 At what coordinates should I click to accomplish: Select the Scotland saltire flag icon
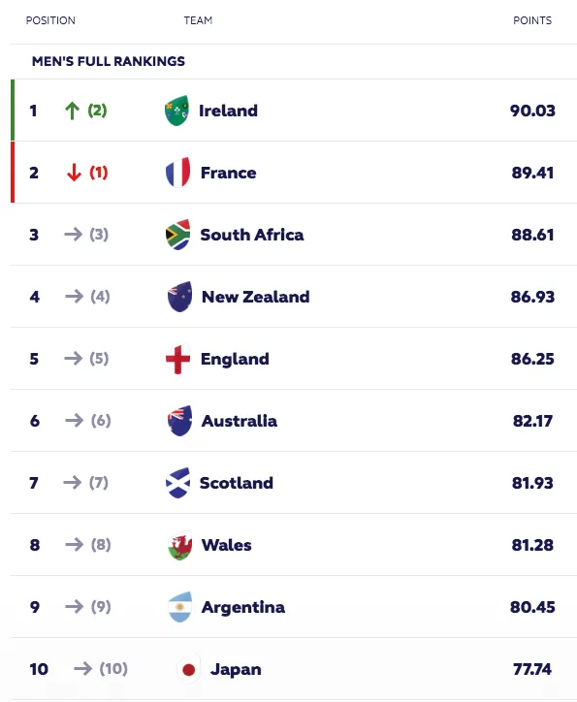pyautogui.click(x=177, y=483)
